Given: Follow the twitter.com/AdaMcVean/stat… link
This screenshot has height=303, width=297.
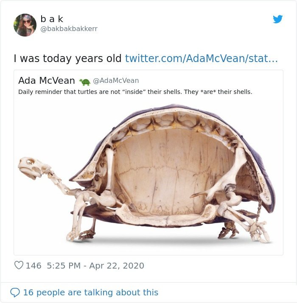Looking at the screenshot, I should tap(201, 58).
